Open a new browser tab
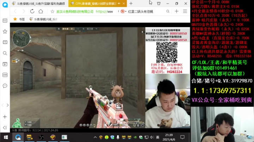Viewport: 254px width, 142px height. 131,4
